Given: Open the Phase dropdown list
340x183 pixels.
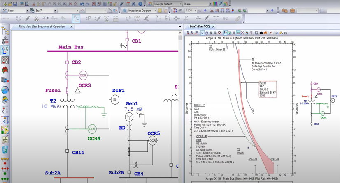Looking at the screenshot, I should coord(210,4).
